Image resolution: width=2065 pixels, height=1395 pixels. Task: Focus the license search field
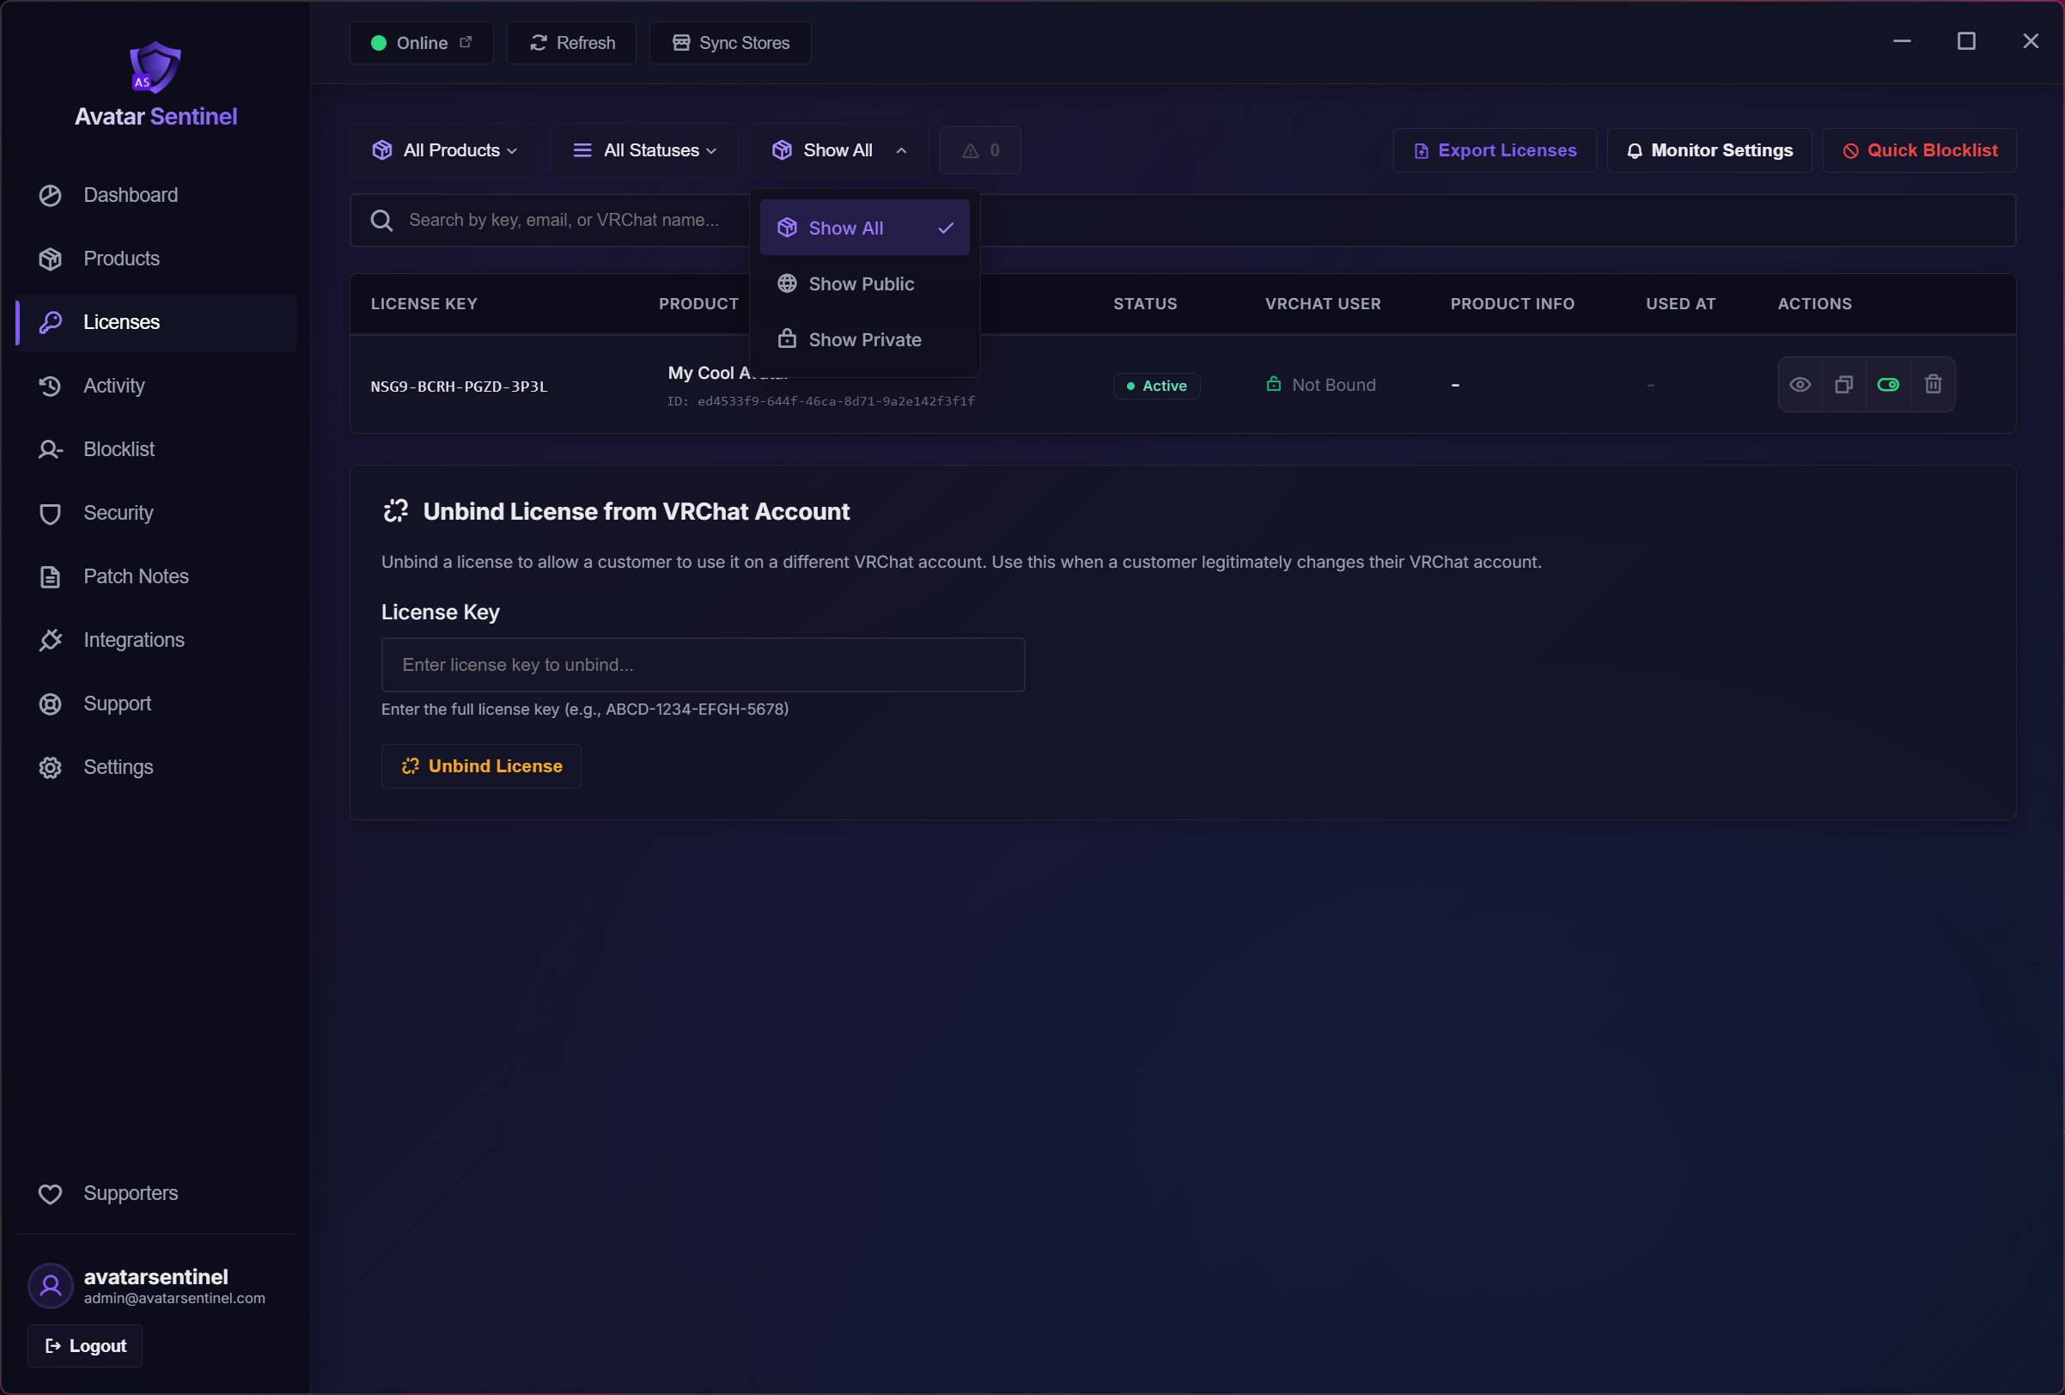click(1183, 221)
